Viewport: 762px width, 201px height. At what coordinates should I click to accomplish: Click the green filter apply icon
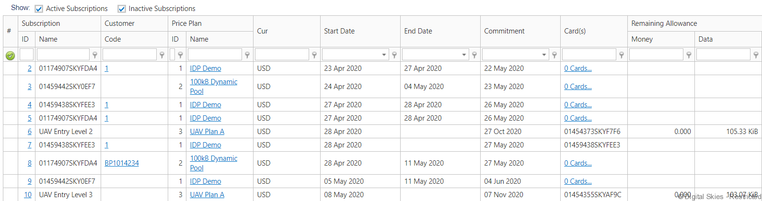tap(10, 56)
